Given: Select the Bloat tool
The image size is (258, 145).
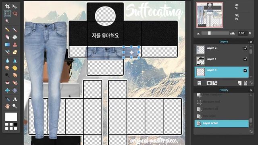Looking at the screenshot, I should (7, 90).
